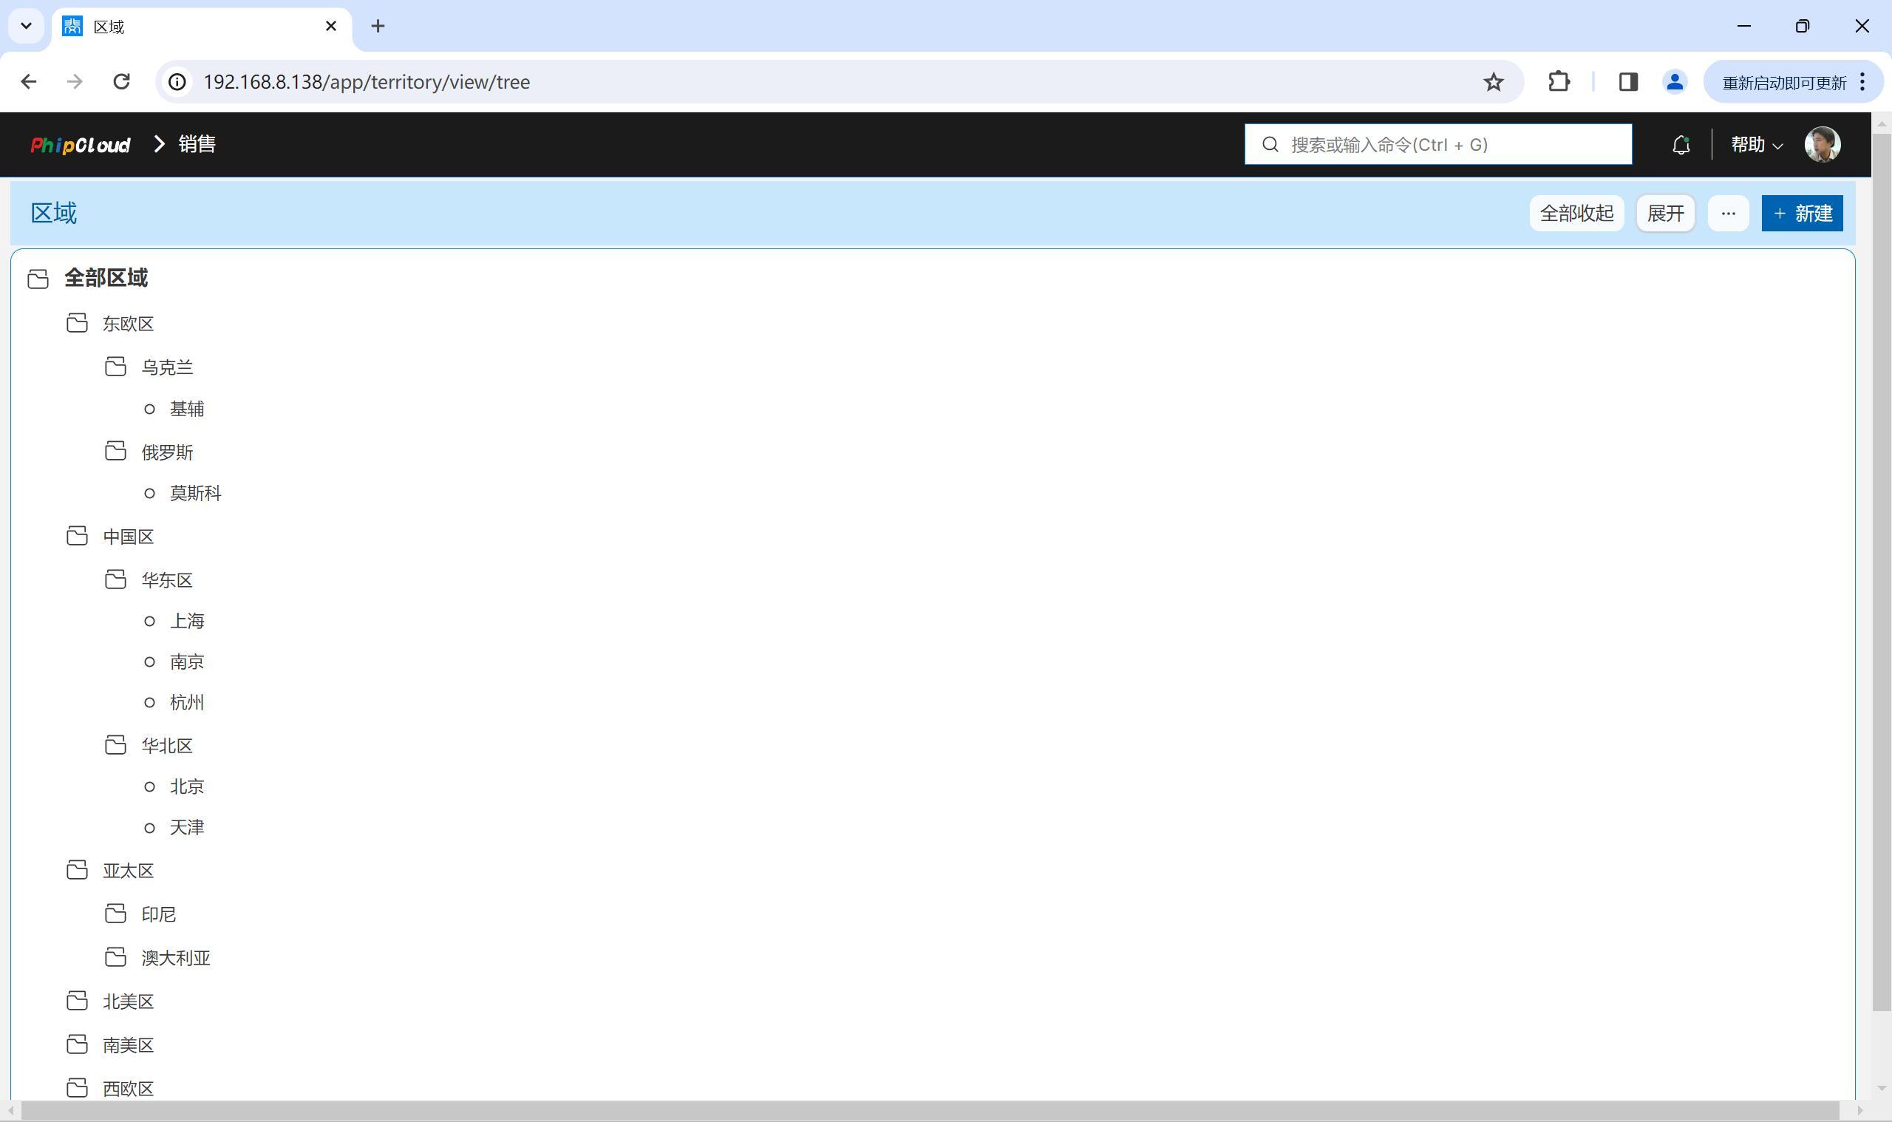Click the 区域 page title

pyautogui.click(x=54, y=213)
